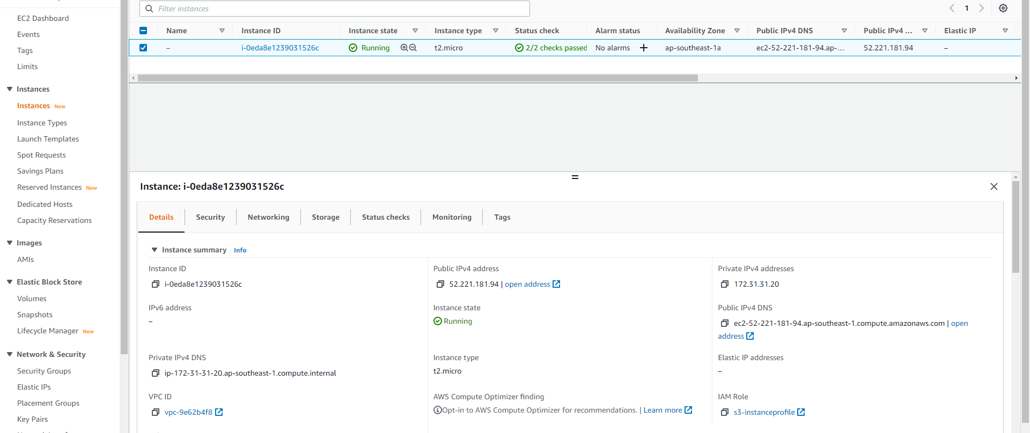Screen dimensions: 1030x433
Task: Sort by Instance type column arrow
Action: (496, 31)
